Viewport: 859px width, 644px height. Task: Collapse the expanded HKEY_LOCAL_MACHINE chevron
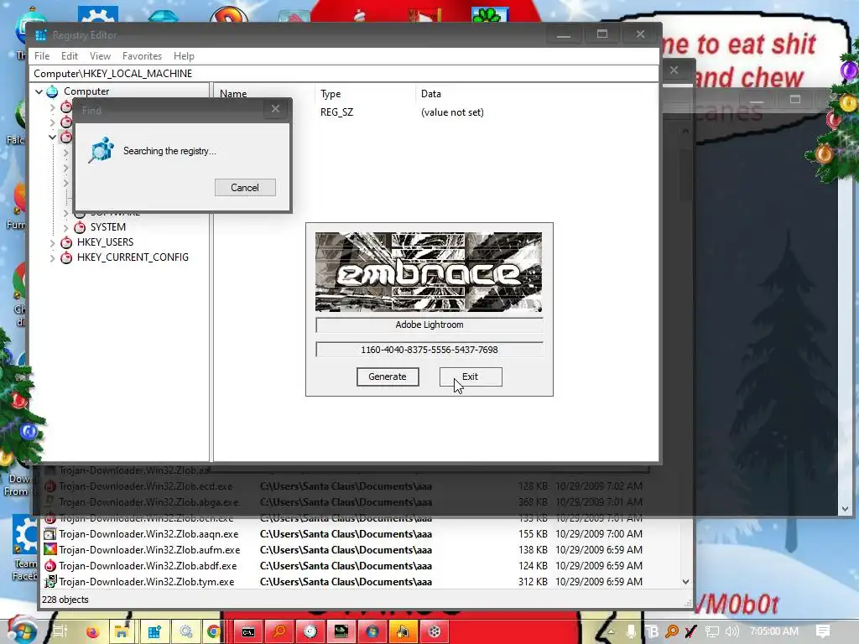point(52,137)
